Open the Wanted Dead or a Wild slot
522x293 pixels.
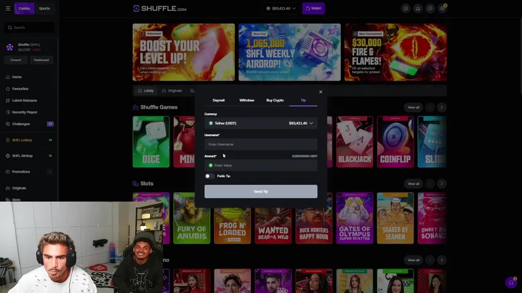tap(273, 226)
